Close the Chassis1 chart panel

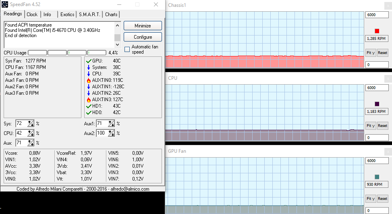click(x=388, y=6)
